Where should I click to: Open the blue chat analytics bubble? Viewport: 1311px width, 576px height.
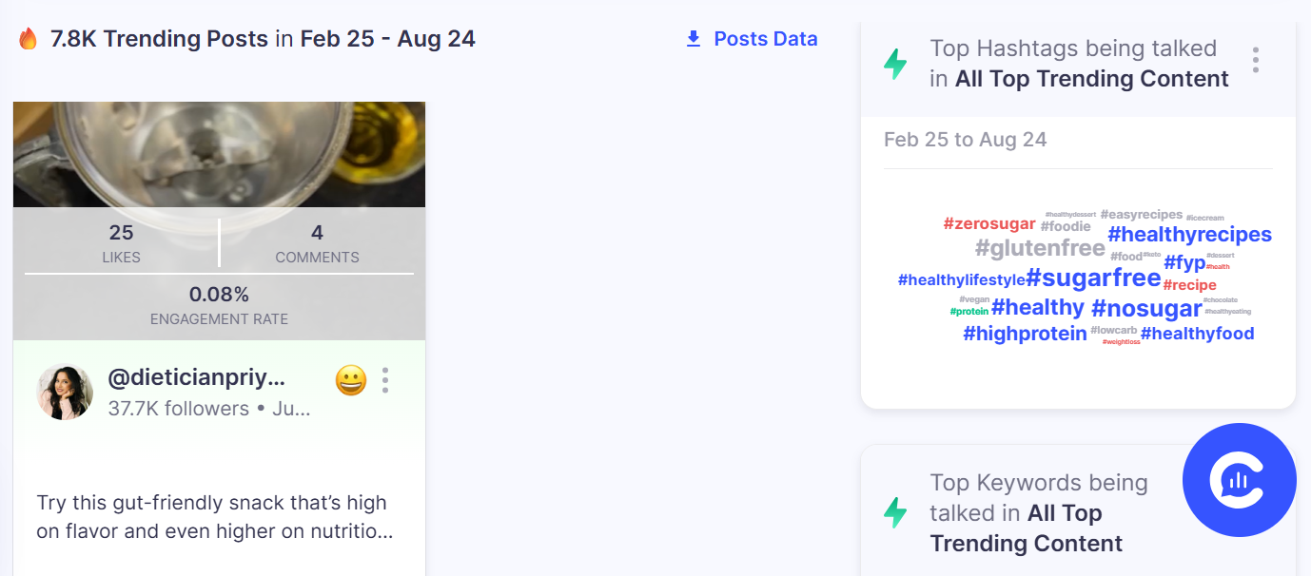1239,480
